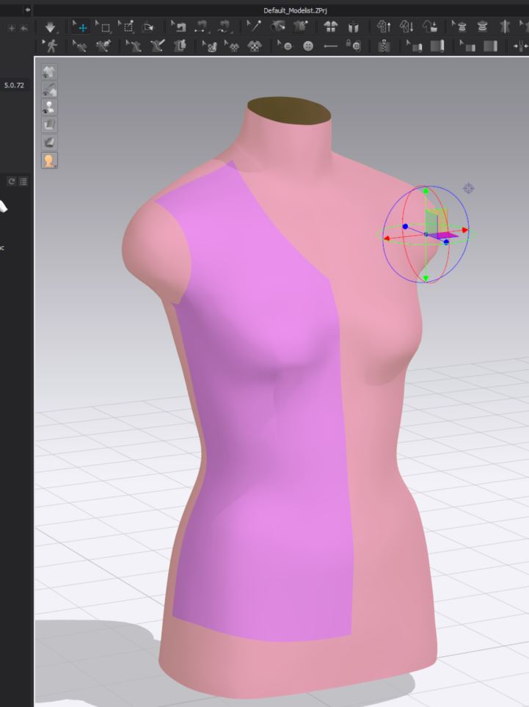The width and height of the screenshot is (529, 707).
Task: Click the gizmo's green upward Y-axis arrow
Action: click(x=426, y=191)
